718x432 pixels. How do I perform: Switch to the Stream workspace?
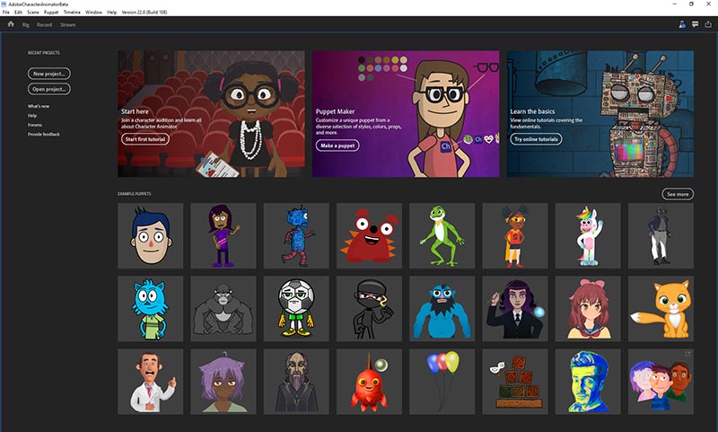point(68,25)
